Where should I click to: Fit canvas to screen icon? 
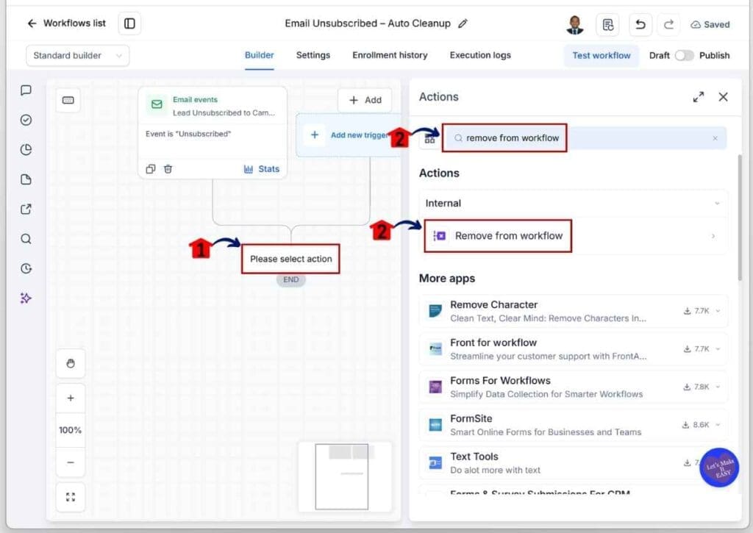pyautogui.click(x=71, y=497)
